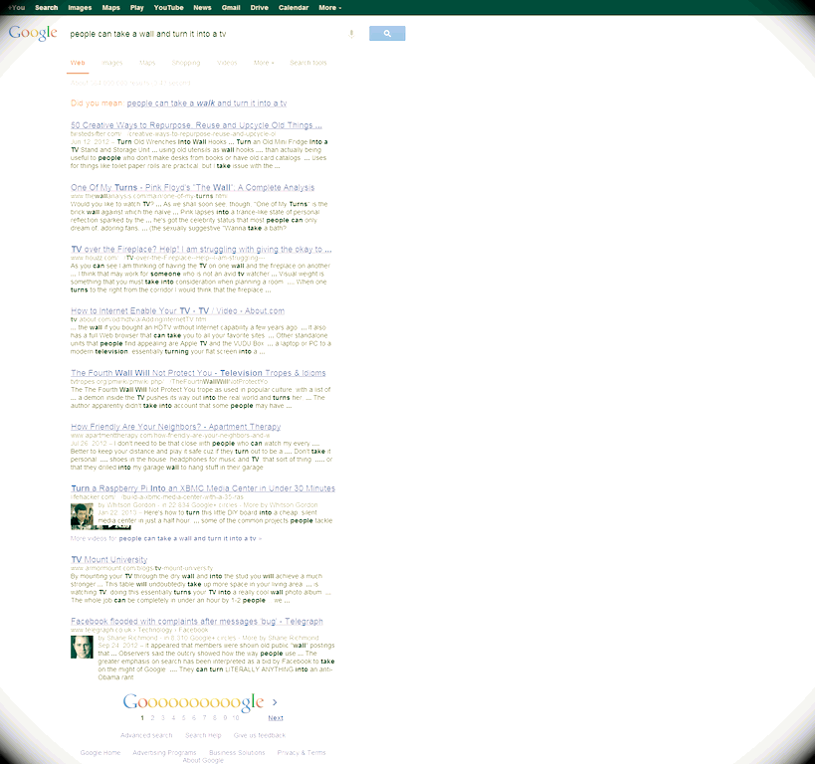Screen dimensions: 815x764
Task: Select the Web results tab
Action: tap(78, 63)
